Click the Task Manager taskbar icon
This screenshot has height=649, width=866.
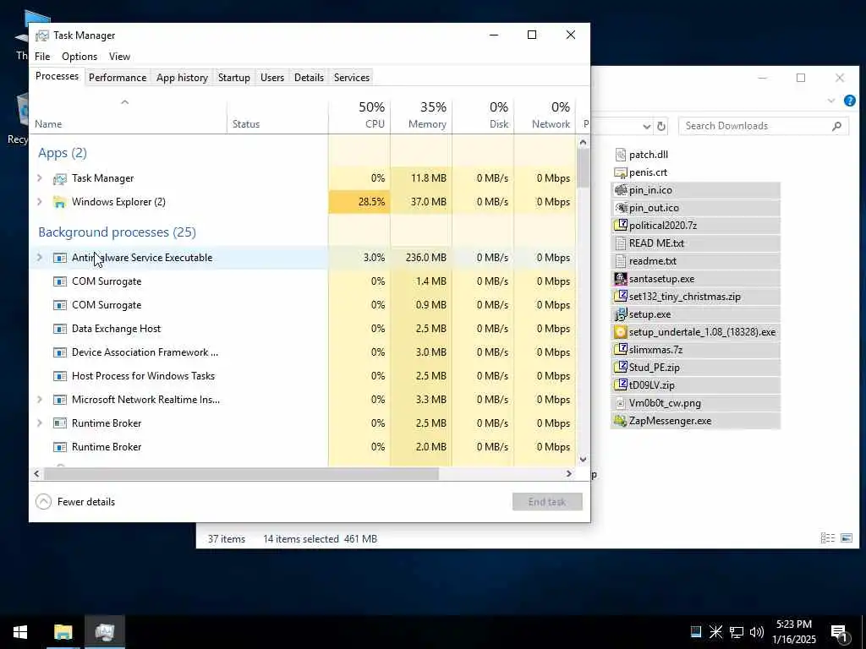104,632
